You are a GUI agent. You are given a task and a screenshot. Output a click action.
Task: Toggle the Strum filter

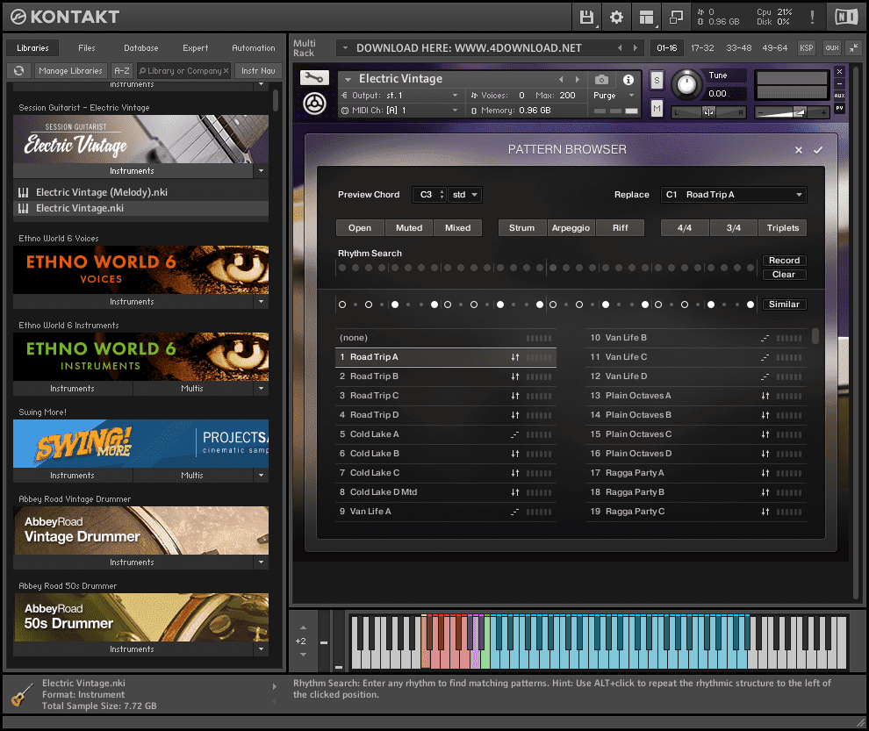pos(522,228)
